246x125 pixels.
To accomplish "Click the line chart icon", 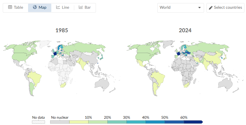I will [x=58, y=8].
